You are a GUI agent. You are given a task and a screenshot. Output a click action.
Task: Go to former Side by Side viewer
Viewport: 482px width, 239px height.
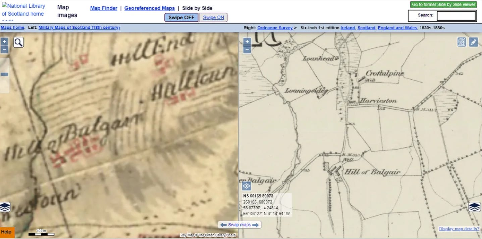click(443, 5)
